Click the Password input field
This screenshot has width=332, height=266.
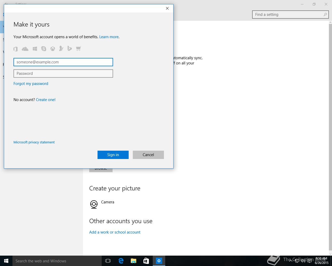pos(63,74)
